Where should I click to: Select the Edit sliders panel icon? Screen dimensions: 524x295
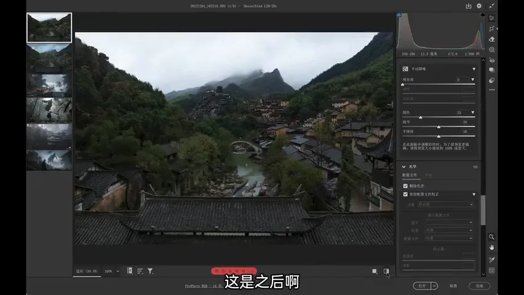click(491, 18)
